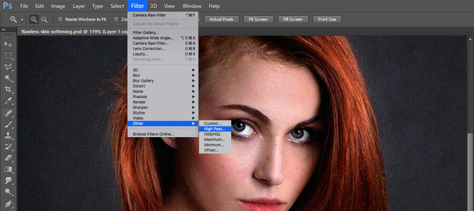This screenshot has width=474, height=211.
Task: Click the Zoom In mode icon
Action: click(x=34, y=20)
